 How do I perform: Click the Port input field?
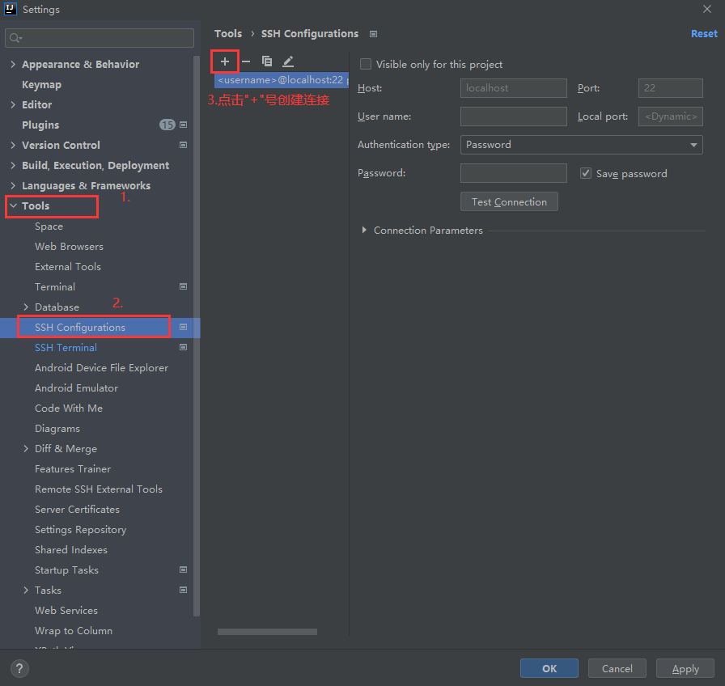[x=671, y=88]
